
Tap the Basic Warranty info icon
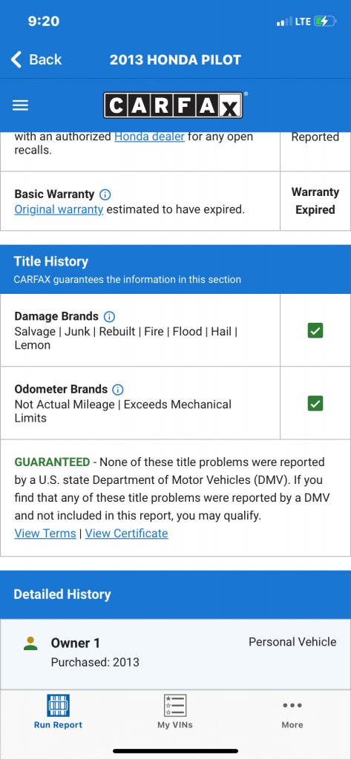105,194
